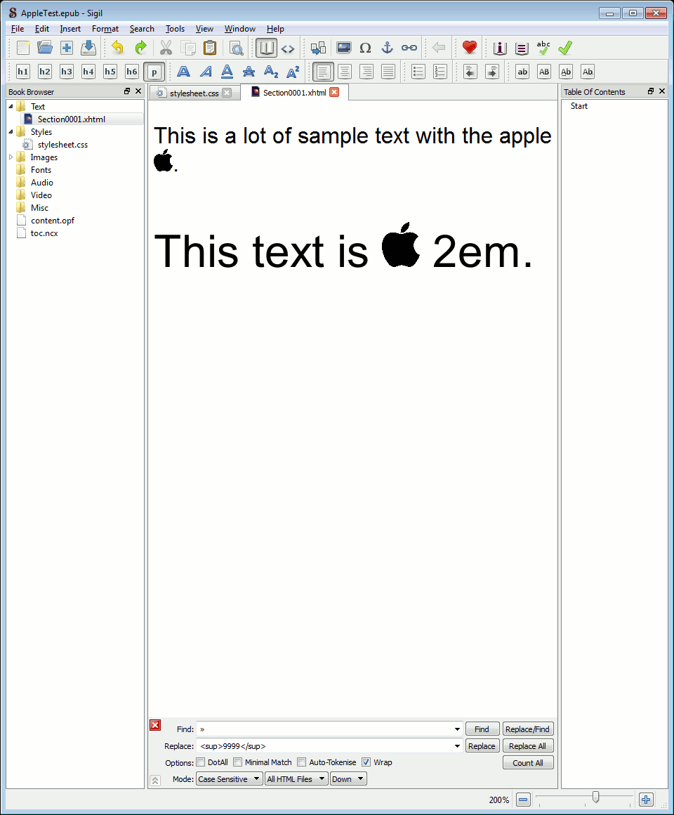Image resolution: width=674 pixels, height=815 pixels.
Task: Justify the paragraph text
Action: point(388,72)
